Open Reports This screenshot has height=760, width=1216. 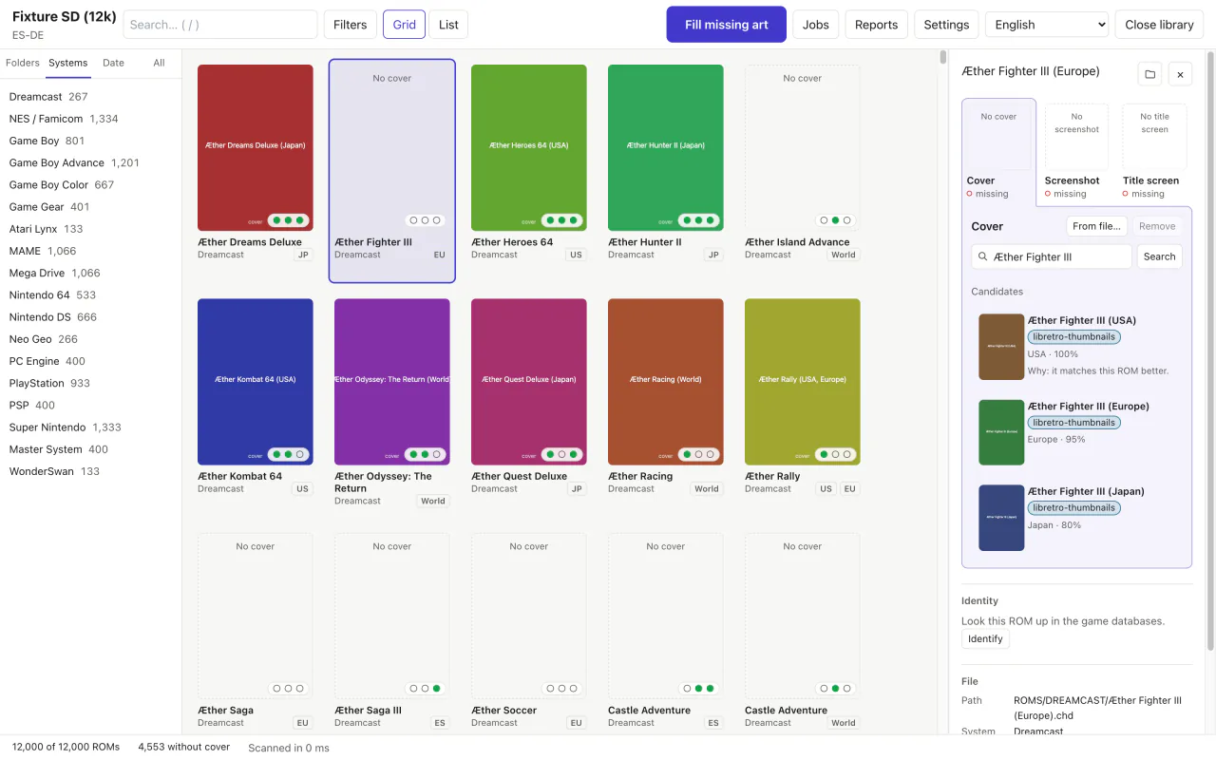click(876, 25)
